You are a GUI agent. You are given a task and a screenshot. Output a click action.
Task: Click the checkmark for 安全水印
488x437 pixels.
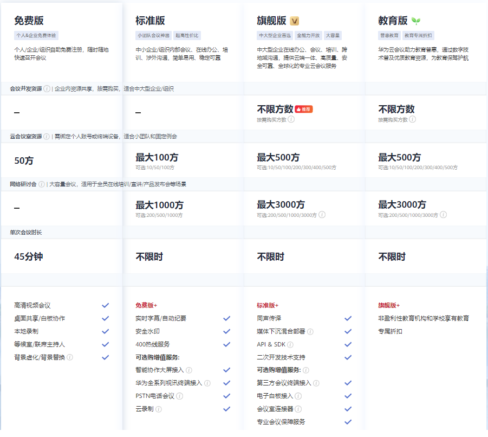tap(226, 331)
